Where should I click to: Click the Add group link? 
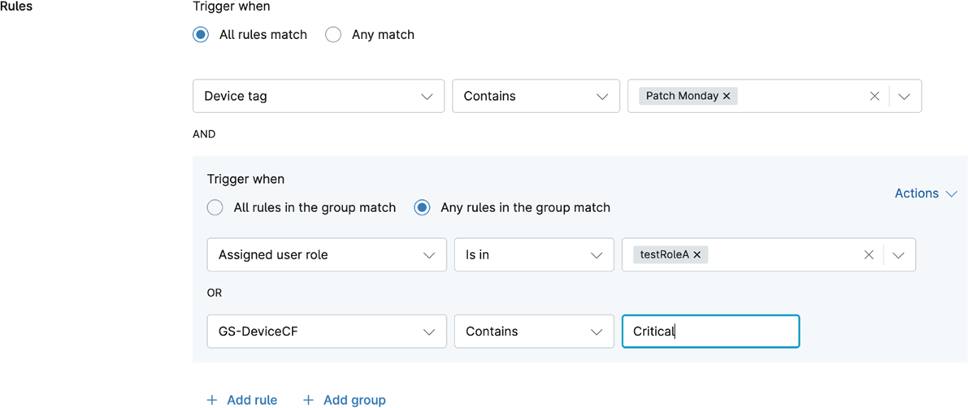click(x=354, y=400)
